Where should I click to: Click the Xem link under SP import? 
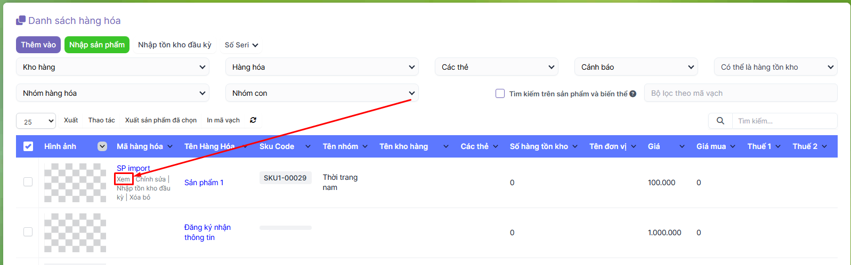pos(123,179)
